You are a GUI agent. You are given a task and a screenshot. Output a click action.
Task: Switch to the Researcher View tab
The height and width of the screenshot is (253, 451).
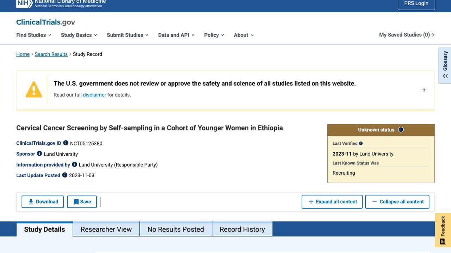point(106,229)
